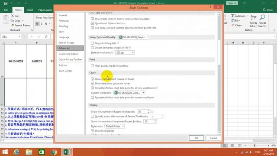Viewport: 277px width, 156px height.
Task: Enable Properties follow chart data point for current workbook
Action: click(x=92, y=97)
